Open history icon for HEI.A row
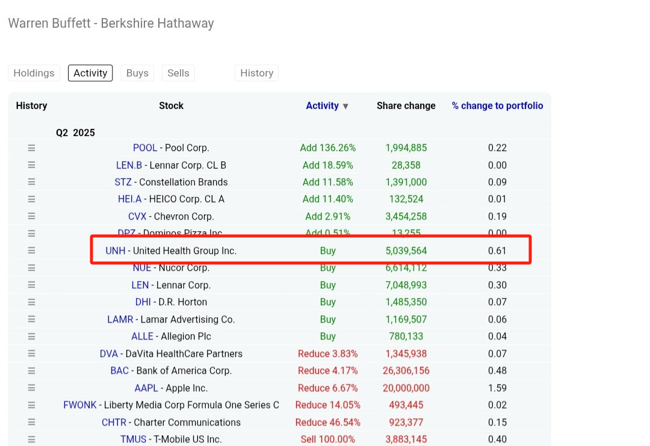The width and height of the screenshot is (650, 446). (31, 199)
